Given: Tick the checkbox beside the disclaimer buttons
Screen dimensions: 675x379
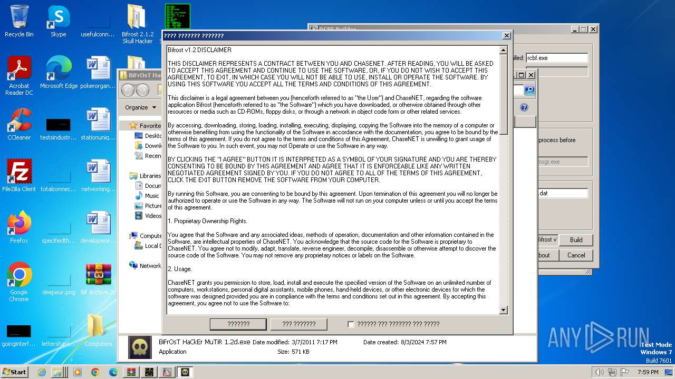Looking at the screenshot, I should [351, 324].
